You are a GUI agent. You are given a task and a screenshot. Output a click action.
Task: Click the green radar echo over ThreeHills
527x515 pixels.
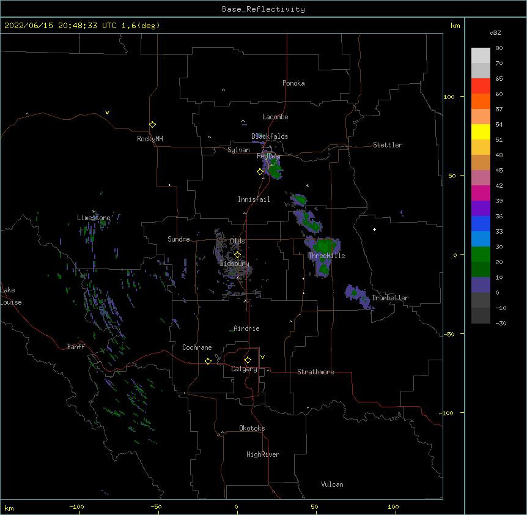[x=324, y=245]
